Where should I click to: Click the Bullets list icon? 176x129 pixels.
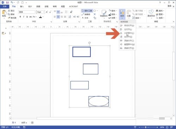click(x=66, y=12)
